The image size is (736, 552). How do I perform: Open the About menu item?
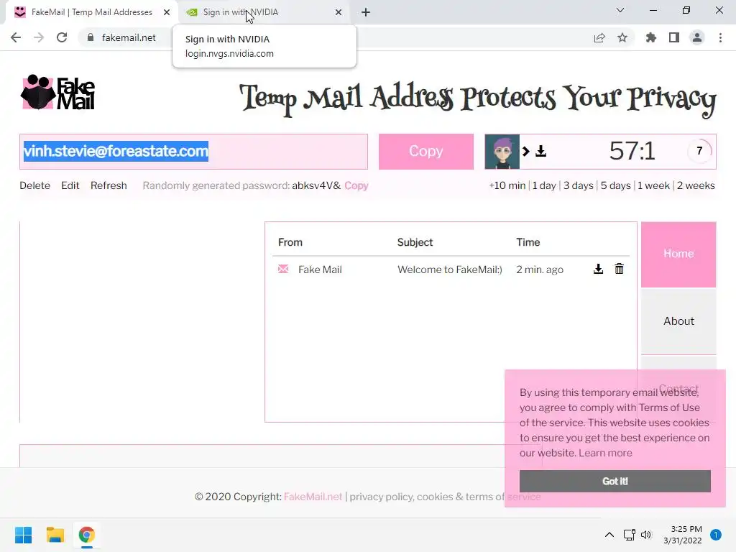pyautogui.click(x=678, y=321)
